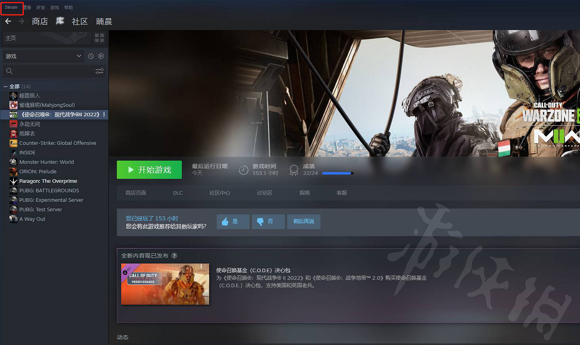580x345 pixels.
Task: Click the achievements trophy icon
Action: (x=294, y=170)
